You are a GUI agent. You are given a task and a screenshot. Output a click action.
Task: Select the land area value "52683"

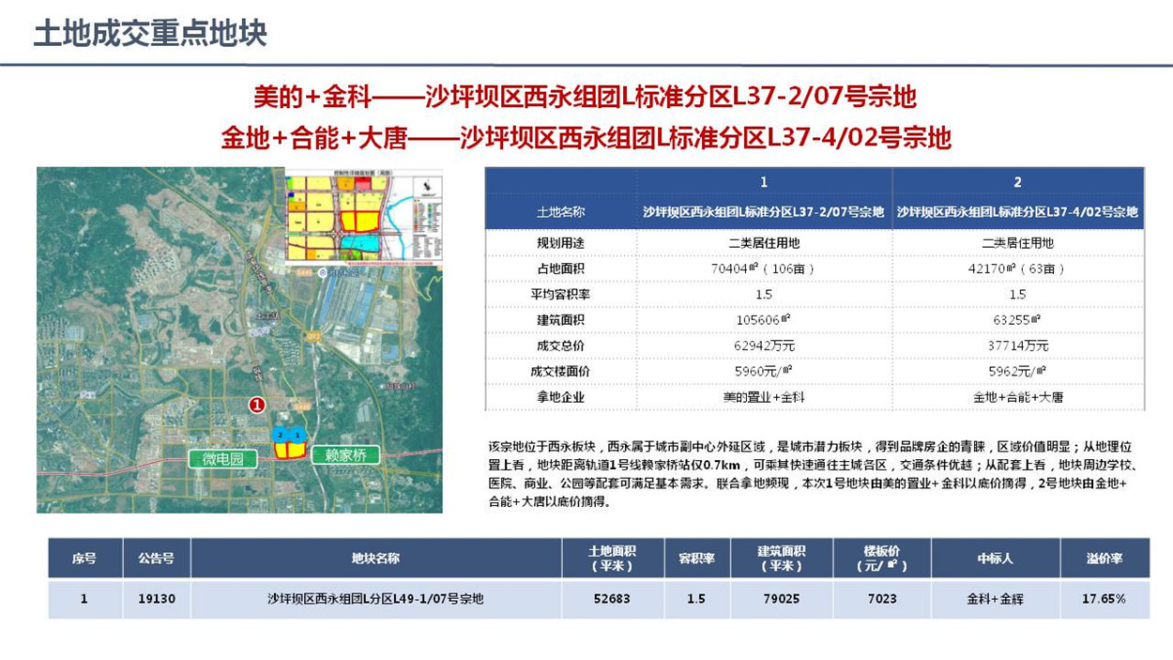tap(613, 598)
